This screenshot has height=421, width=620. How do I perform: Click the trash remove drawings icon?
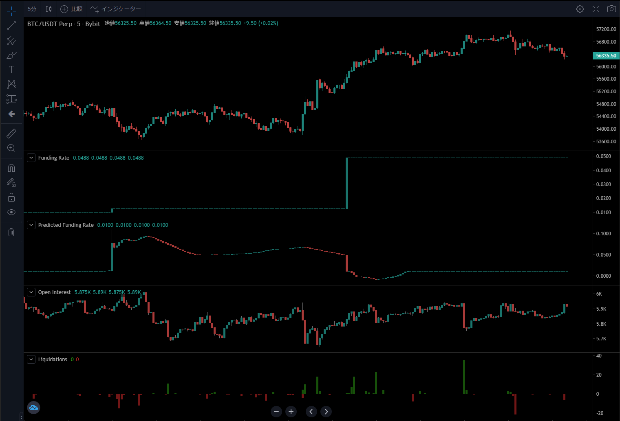point(11,232)
